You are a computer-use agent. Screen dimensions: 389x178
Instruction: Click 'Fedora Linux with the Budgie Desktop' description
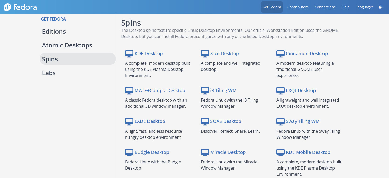(153, 165)
